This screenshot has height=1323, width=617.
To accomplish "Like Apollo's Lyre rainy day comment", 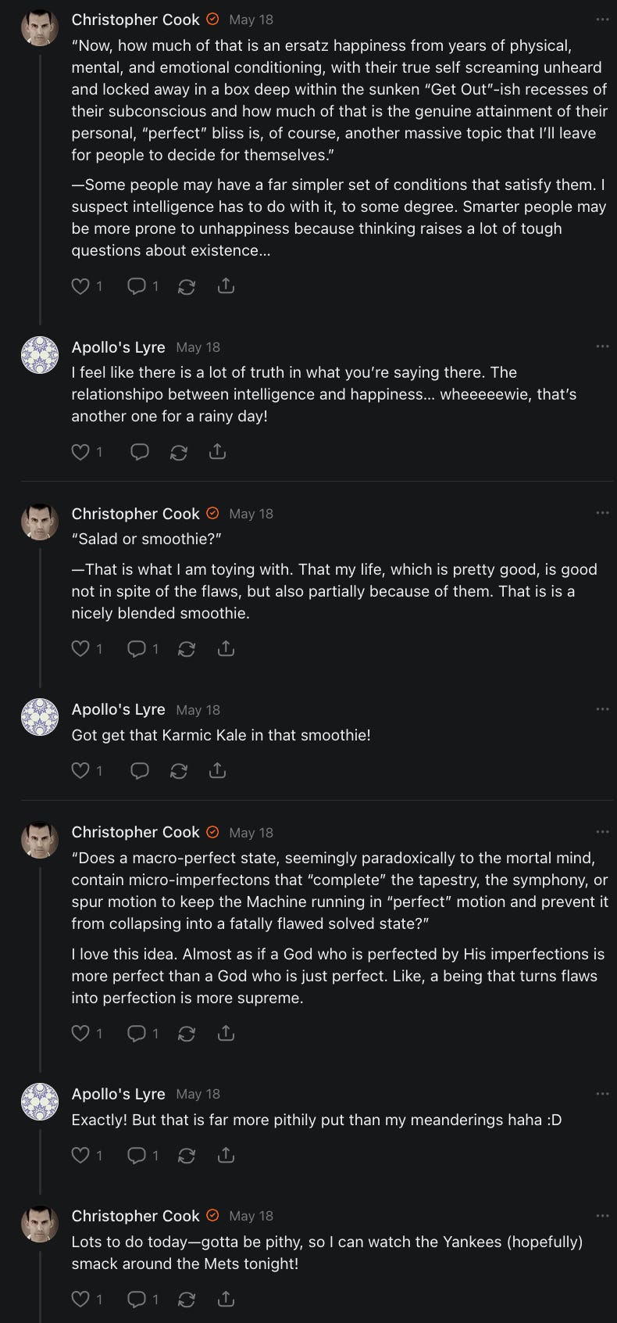I will pyautogui.click(x=80, y=452).
